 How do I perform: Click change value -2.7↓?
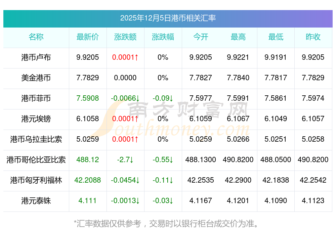coord(125,160)
